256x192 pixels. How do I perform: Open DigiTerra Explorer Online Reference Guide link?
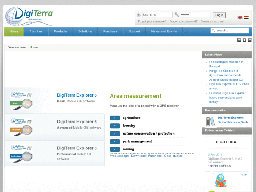[233, 120]
